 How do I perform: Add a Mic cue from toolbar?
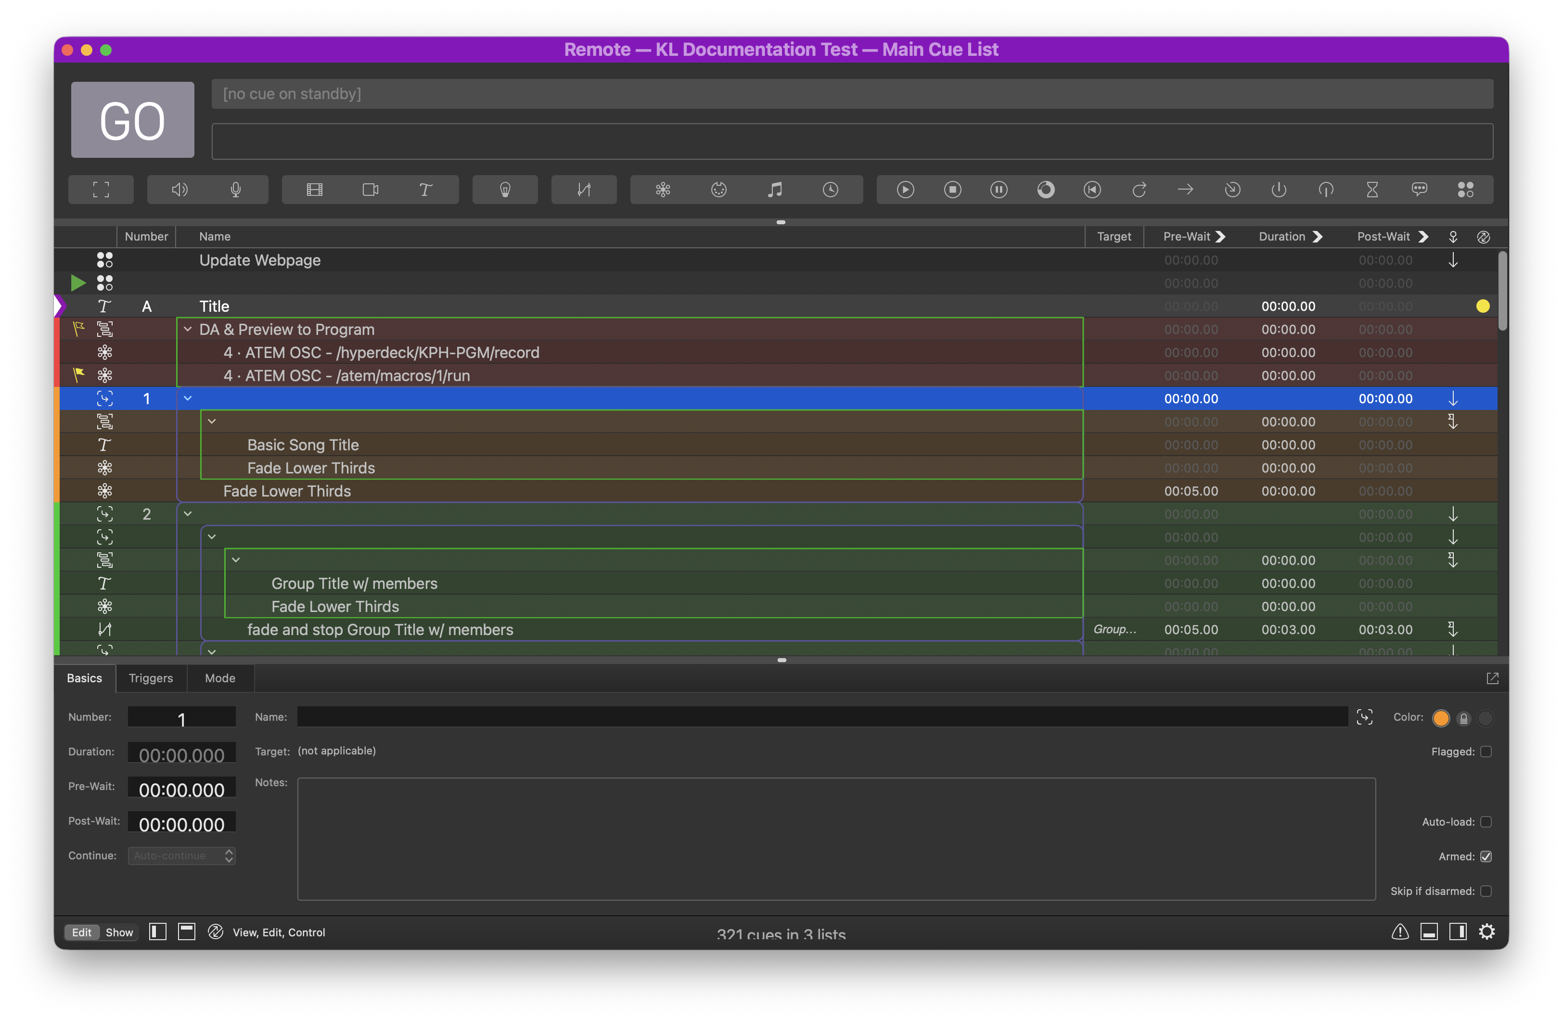coord(236,190)
